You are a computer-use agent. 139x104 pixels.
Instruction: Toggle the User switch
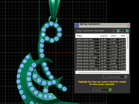tap(124, 31)
